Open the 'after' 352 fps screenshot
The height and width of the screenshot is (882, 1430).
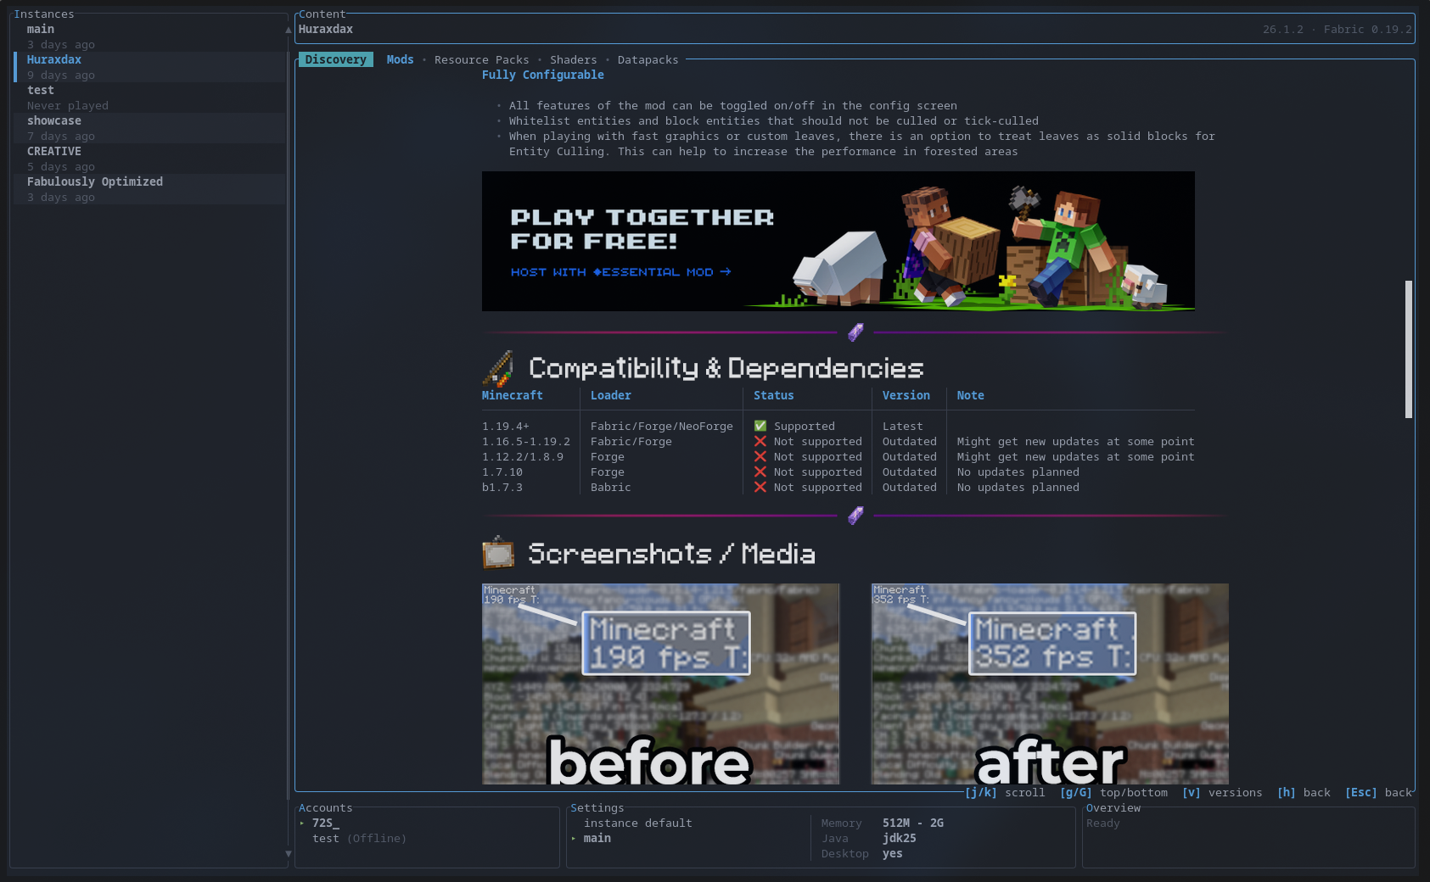1050,684
